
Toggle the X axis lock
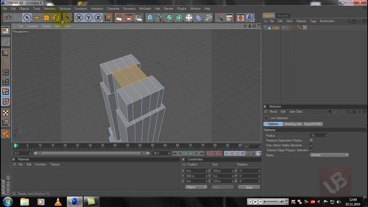click(x=79, y=18)
